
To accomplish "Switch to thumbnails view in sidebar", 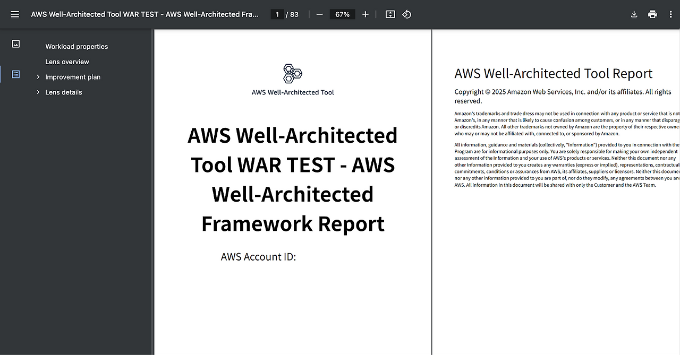I will point(16,44).
